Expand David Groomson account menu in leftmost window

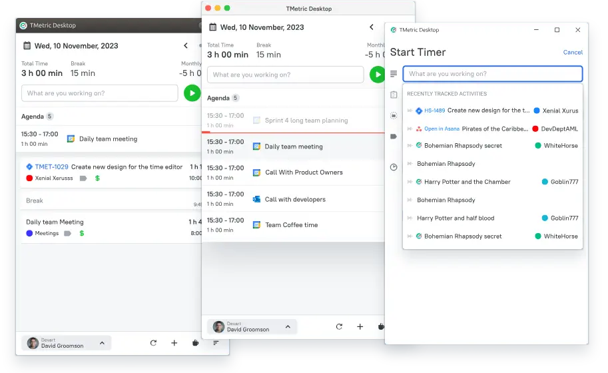tap(102, 343)
